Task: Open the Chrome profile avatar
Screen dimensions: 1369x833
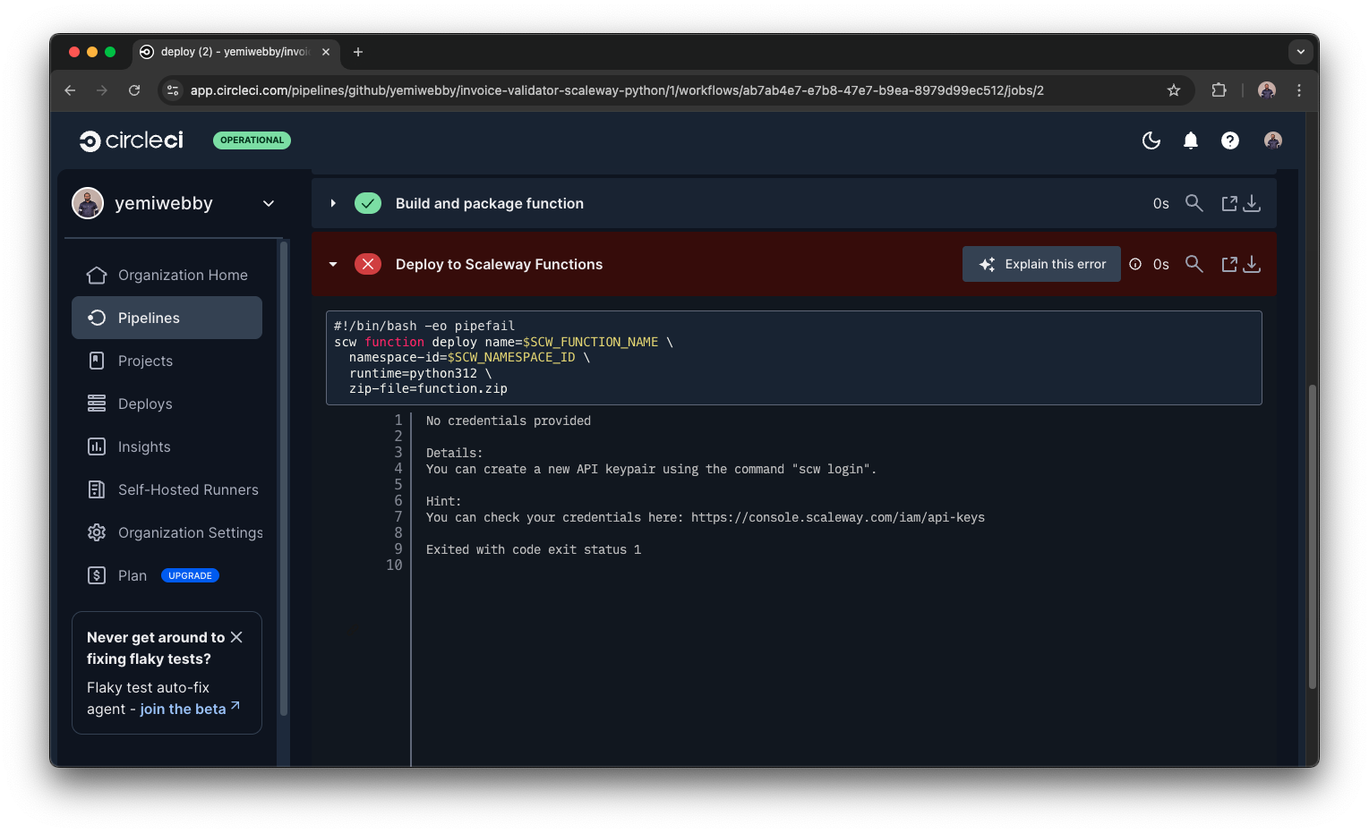Action: coord(1267,90)
